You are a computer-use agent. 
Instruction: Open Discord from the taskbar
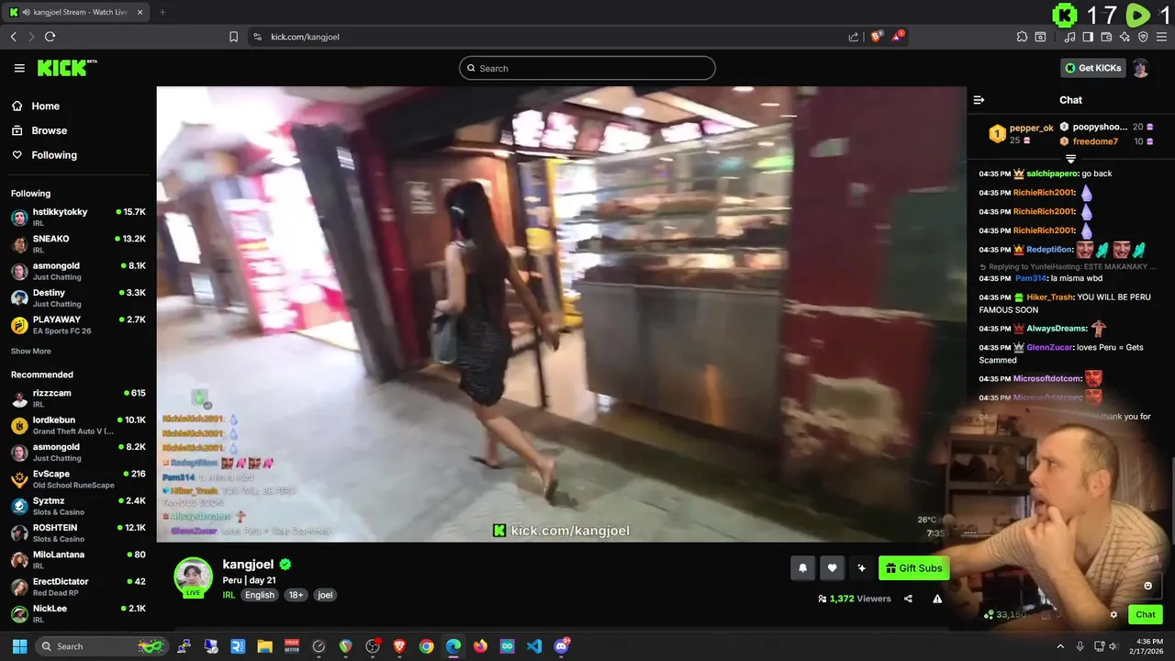click(562, 646)
